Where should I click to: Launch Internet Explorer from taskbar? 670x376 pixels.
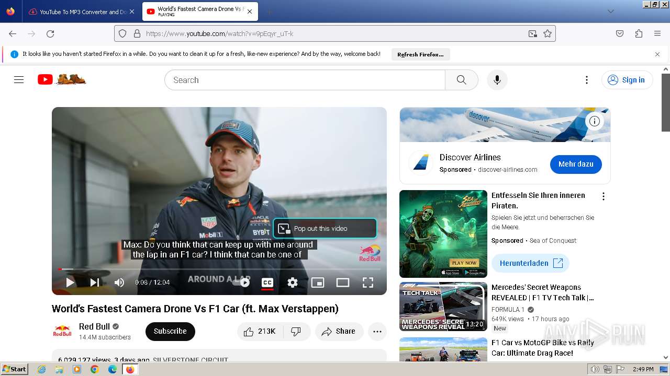(x=42, y=369)
